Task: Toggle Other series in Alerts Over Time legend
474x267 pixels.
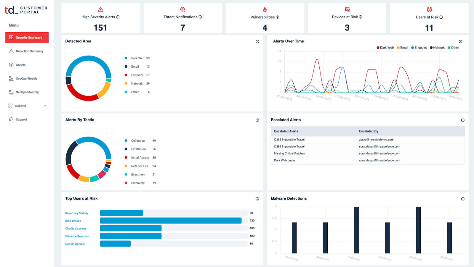Action: [453, 48]
